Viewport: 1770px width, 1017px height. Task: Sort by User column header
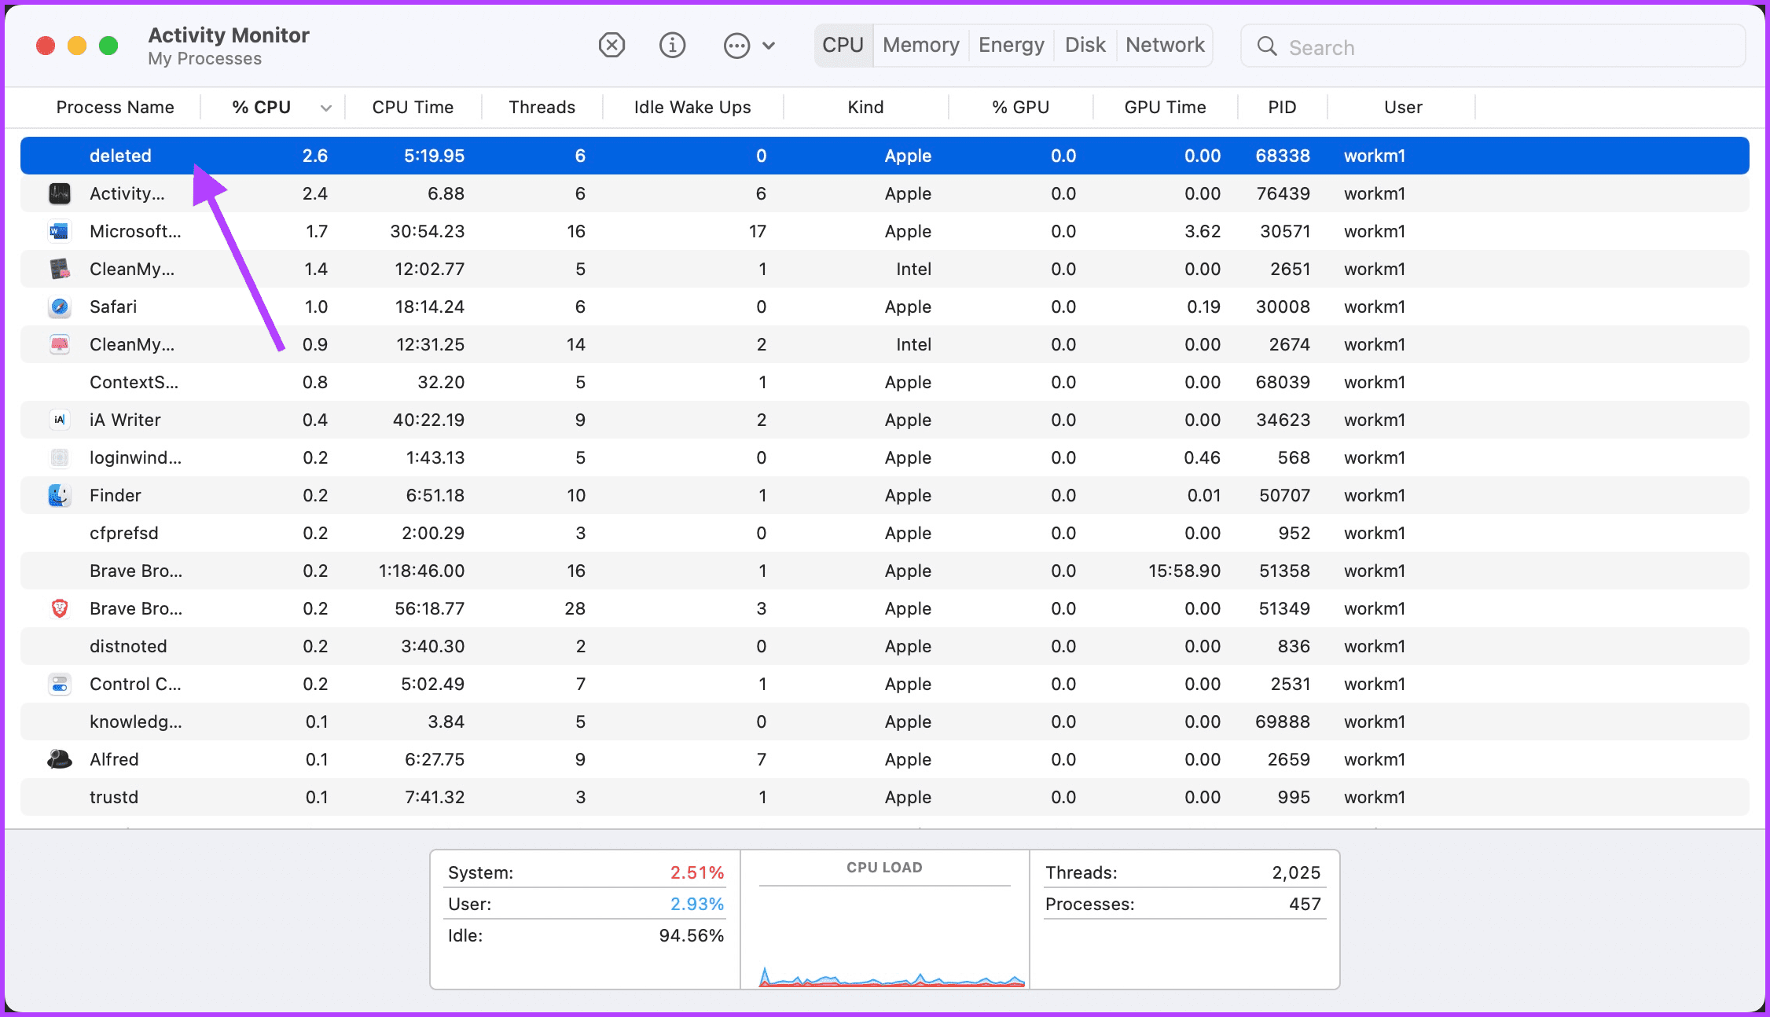(1403, 107)
